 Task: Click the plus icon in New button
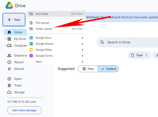9,20
